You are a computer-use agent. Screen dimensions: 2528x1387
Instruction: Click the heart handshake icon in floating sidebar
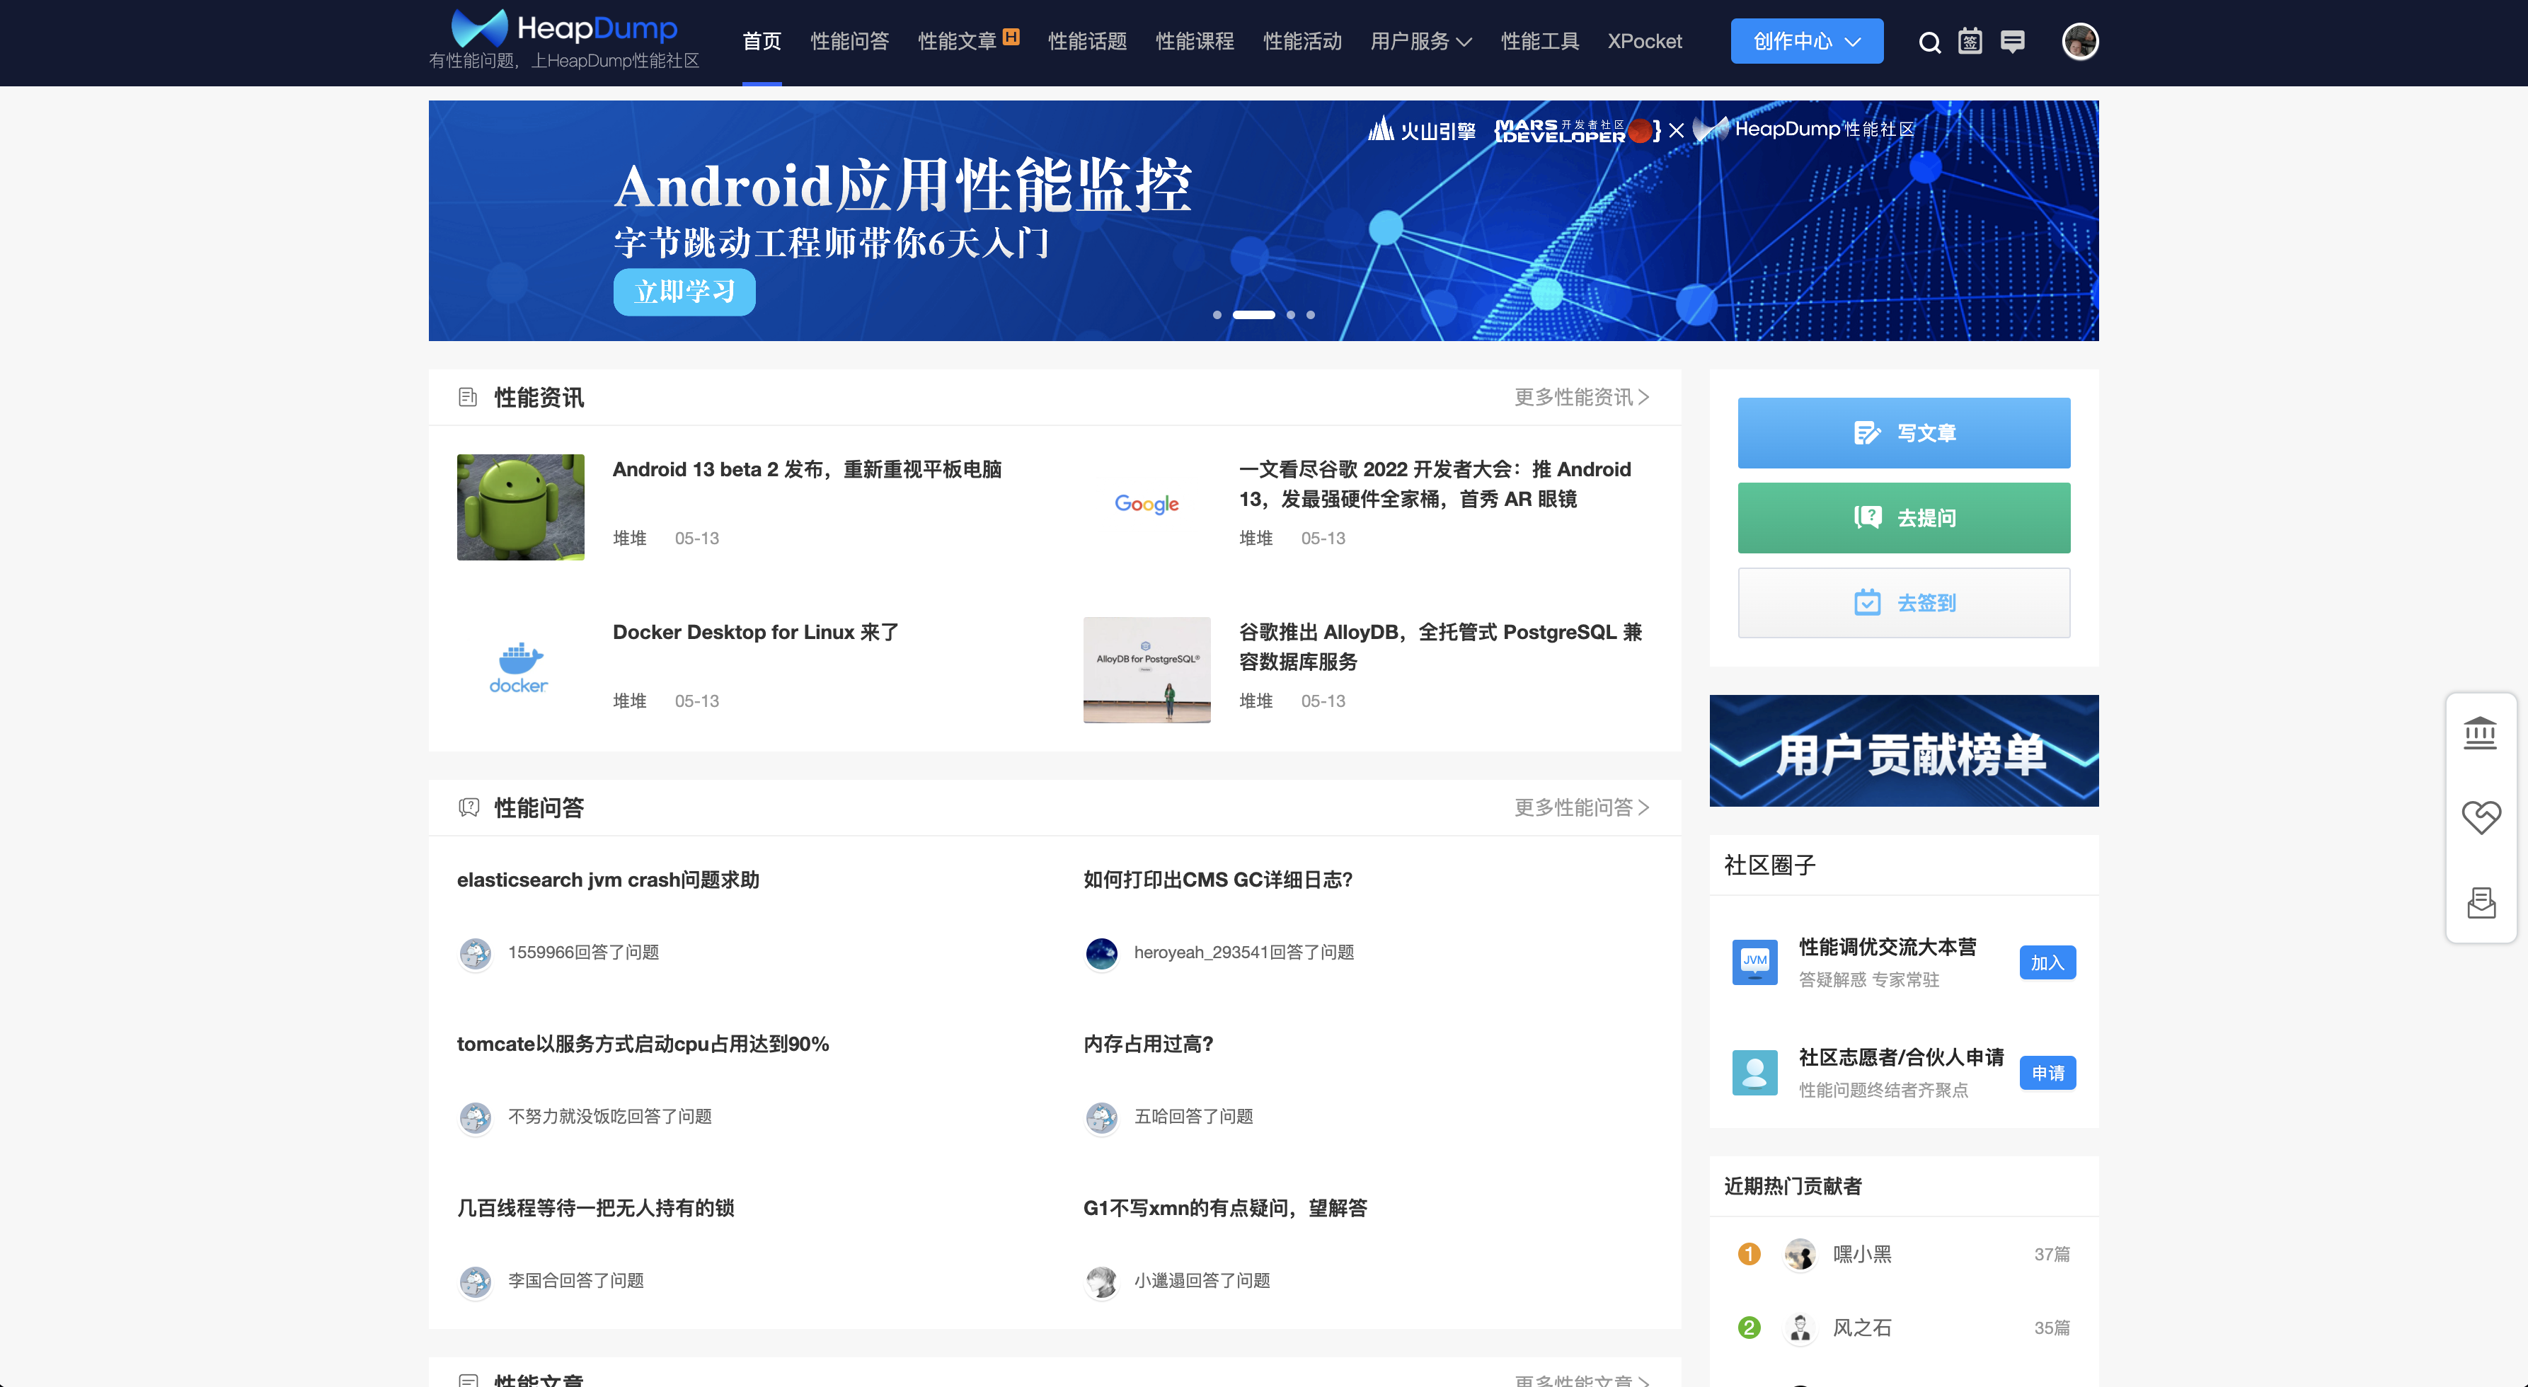pyautogui.click(x=2480, y=817)
